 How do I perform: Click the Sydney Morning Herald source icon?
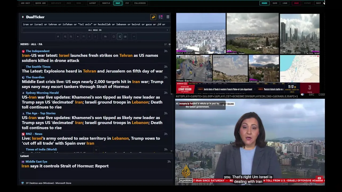point(23,93)
